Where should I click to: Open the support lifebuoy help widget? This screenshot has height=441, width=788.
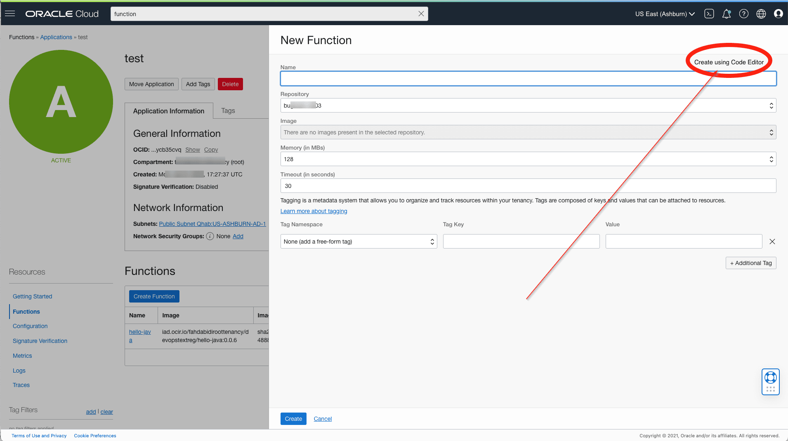[x=770, y=382]
